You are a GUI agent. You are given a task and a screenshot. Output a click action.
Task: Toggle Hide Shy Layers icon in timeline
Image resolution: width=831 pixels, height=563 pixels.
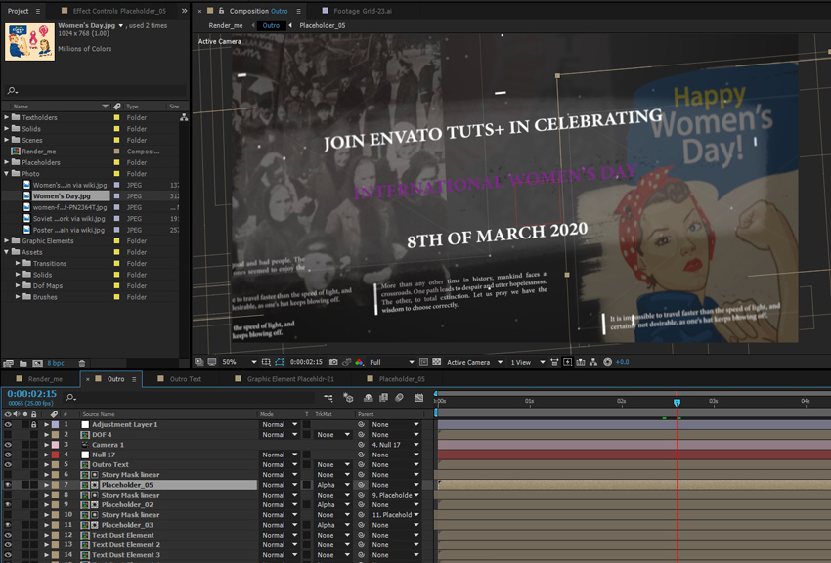click(369, 397)
